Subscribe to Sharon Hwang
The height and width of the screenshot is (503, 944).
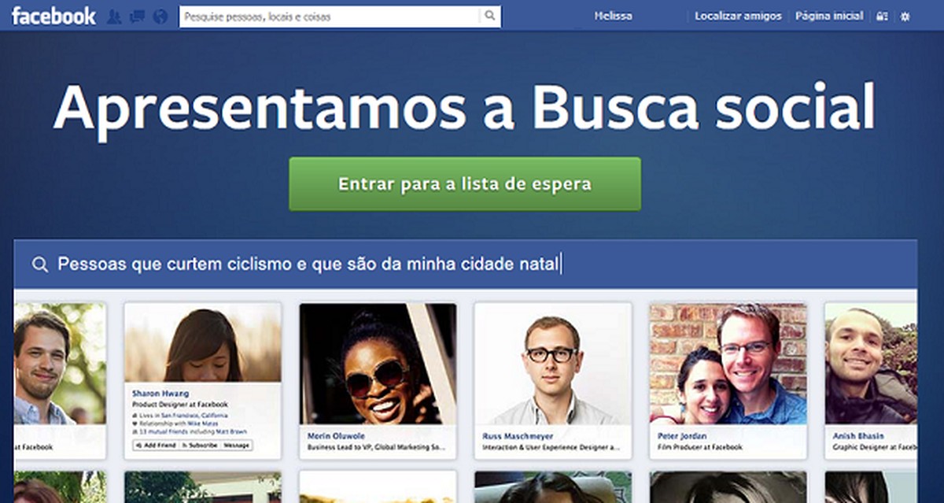tap(200, 446)
